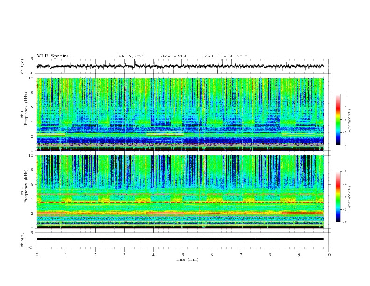Click the ch.1(V) axis "5" tick label
The width and height of the screenshot is (370, 286).
(x=33, y=59)
